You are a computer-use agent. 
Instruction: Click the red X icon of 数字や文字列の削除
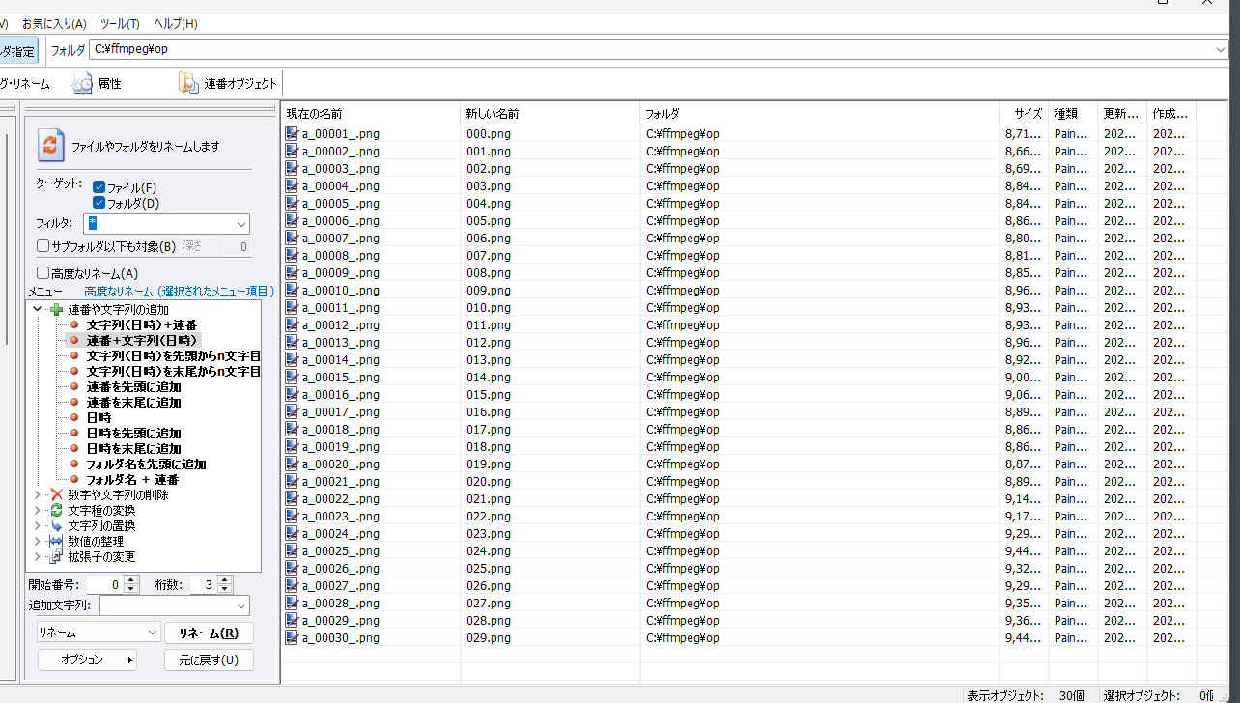(56, 494)
